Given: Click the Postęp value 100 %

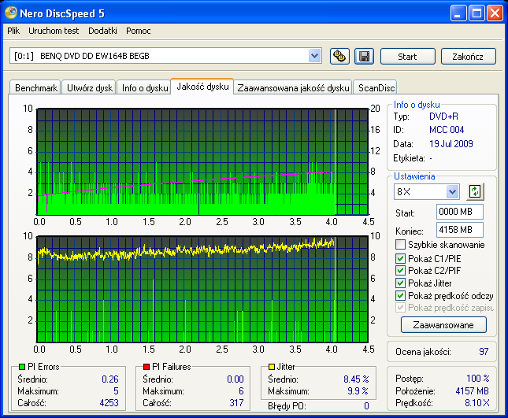Looking at the screenshot, I should [x=478, y=378].
